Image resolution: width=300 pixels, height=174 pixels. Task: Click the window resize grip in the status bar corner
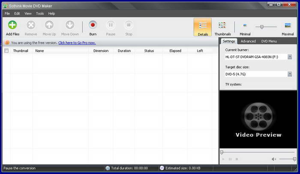point(296,169)
